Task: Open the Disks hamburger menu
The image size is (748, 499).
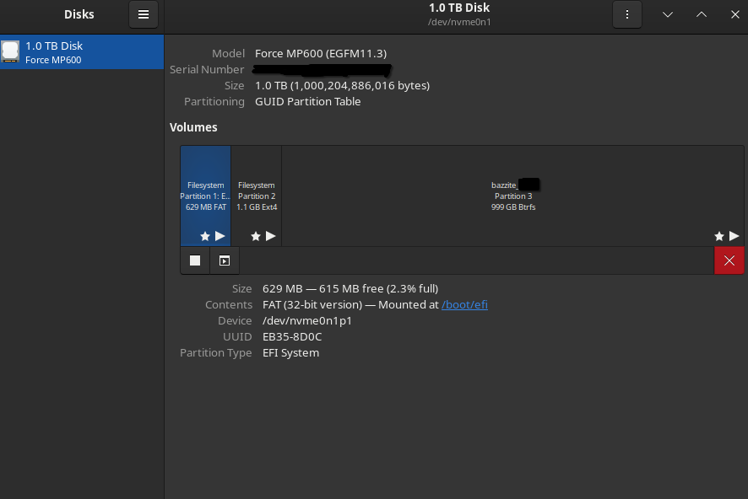Action: pos(143,14)
